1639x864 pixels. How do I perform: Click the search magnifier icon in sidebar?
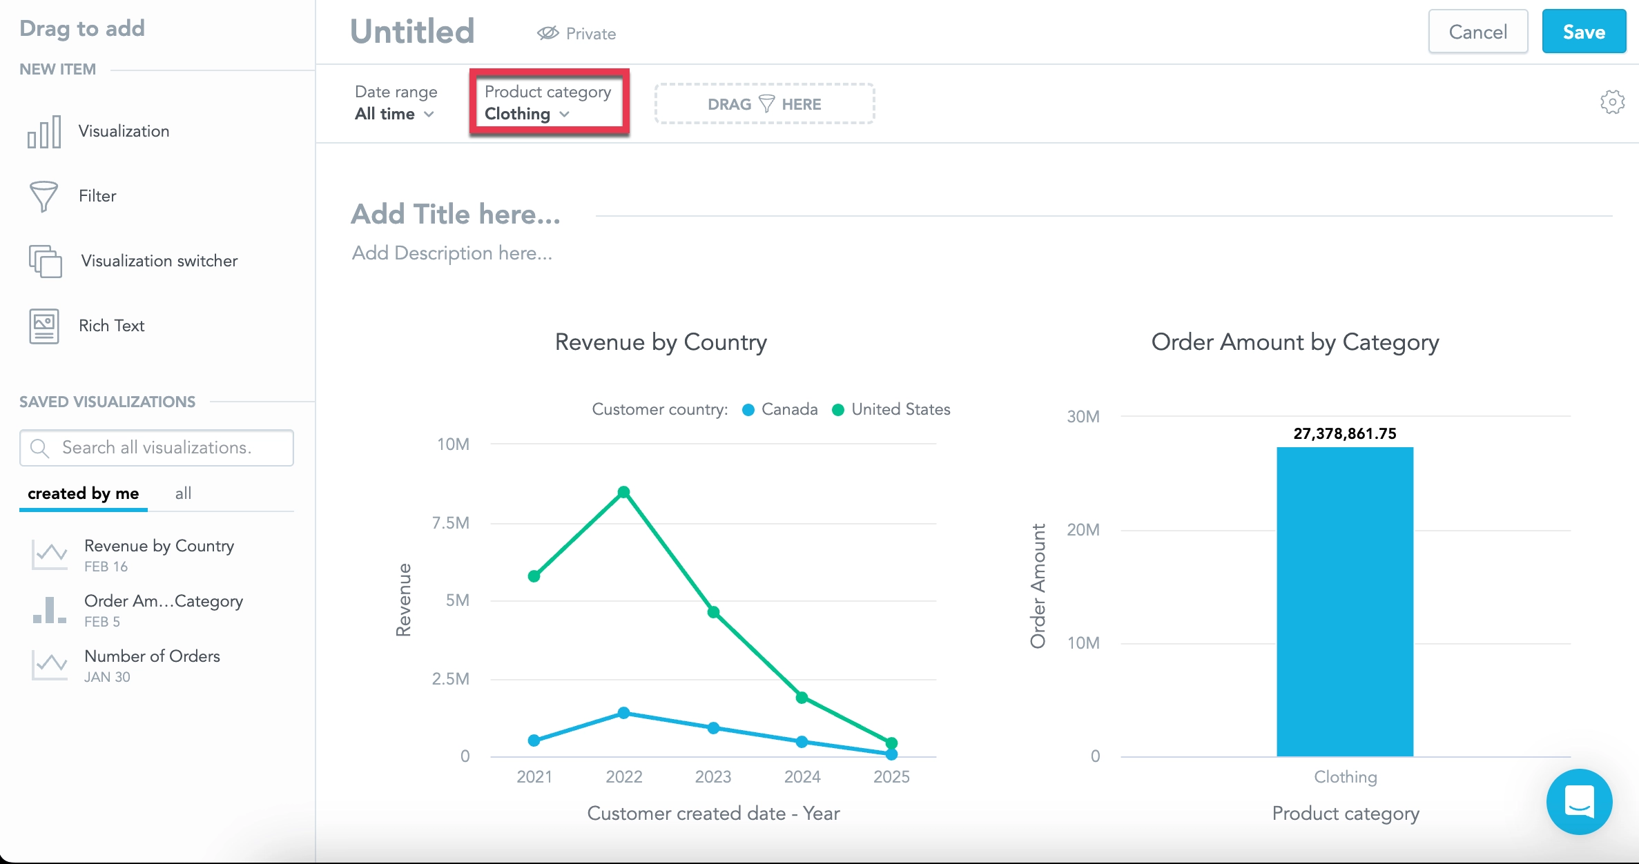tap(40, 448)
